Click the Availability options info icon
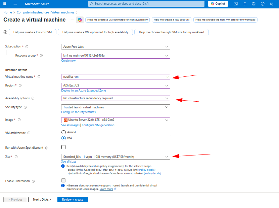This screenshot has width=279, height=208. [33, 98]
